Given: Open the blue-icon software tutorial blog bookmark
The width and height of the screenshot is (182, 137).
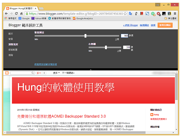Looking at the screenshot, I should pyautogui.click(x=60, y=18).
